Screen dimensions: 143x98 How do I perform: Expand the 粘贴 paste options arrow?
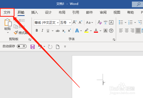pos(8,32)
